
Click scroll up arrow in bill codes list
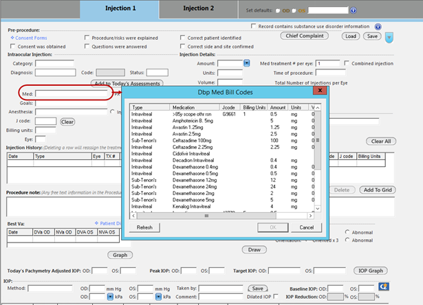pos(318,107)
